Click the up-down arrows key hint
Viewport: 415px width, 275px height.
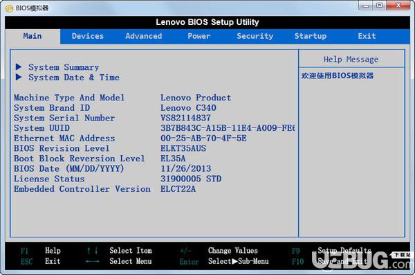pyautogui.click(x=93, y=251)
